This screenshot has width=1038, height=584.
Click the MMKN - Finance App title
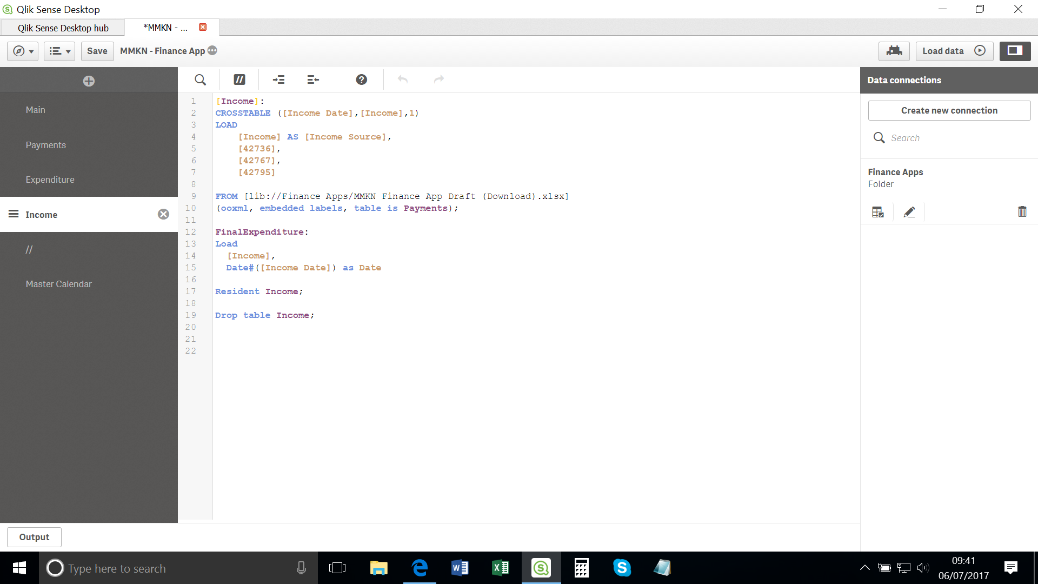click(162, 51)
